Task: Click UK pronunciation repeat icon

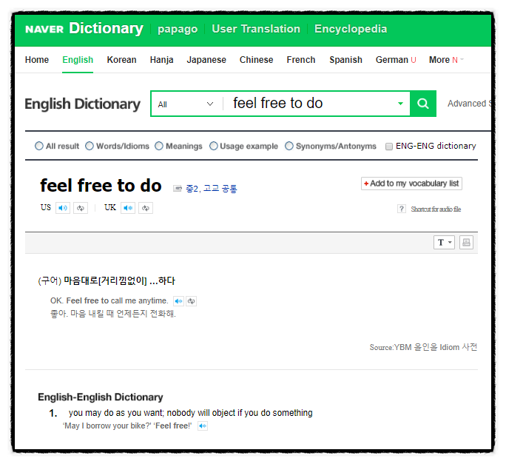Action: tap(146, 208)
